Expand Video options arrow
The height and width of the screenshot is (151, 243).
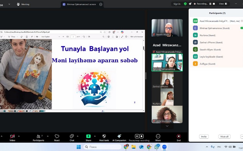click(x=19, y=136)
